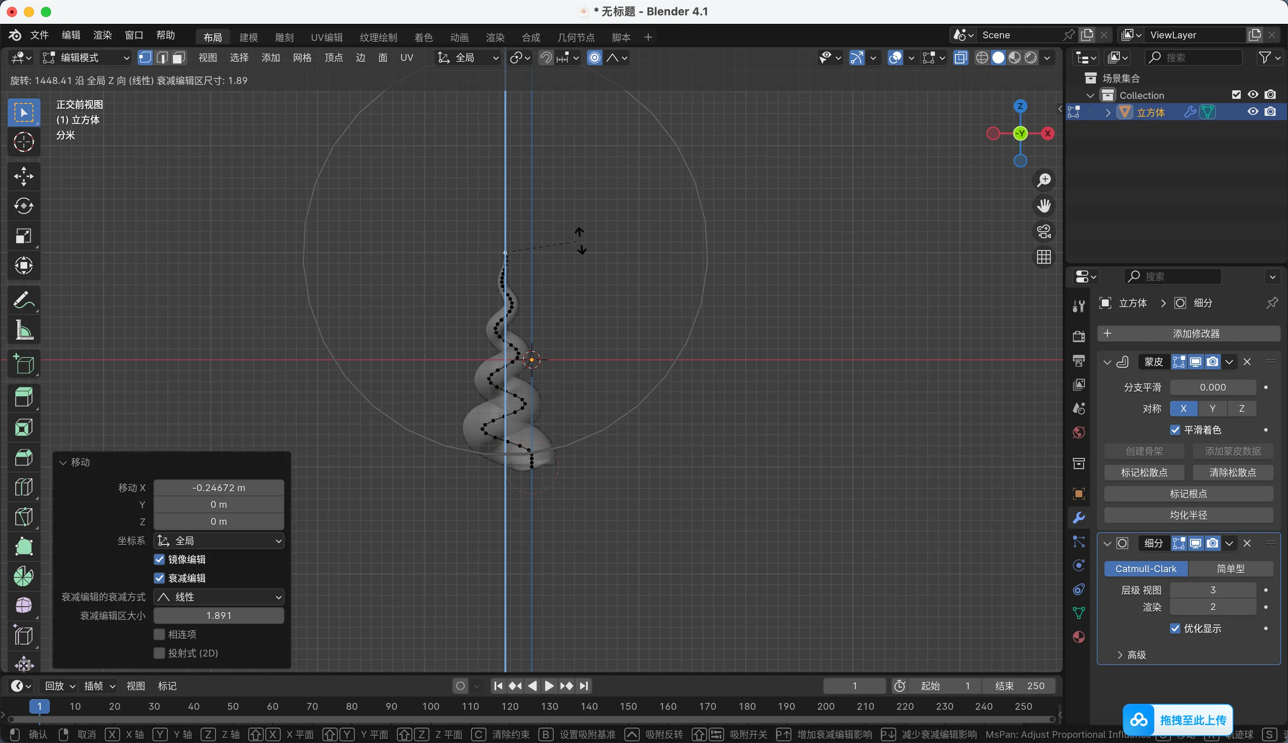
Task: Open the Modifiers wrench properties tab
Action: coord(1078,518)
